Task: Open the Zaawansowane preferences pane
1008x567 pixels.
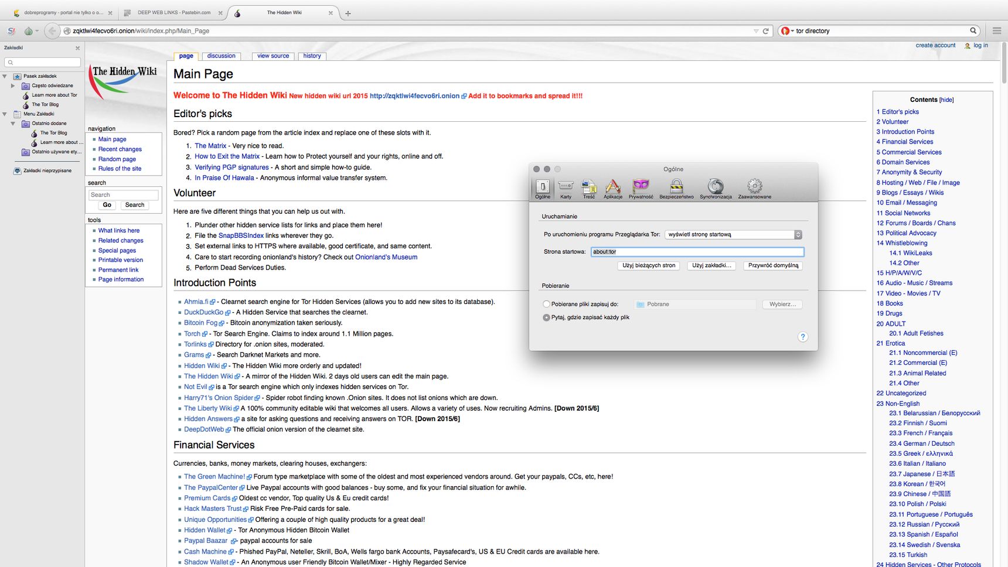Action: click(x=755, y=189)
